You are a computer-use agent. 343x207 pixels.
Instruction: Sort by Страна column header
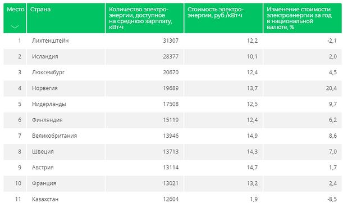(x=66, y=18)
